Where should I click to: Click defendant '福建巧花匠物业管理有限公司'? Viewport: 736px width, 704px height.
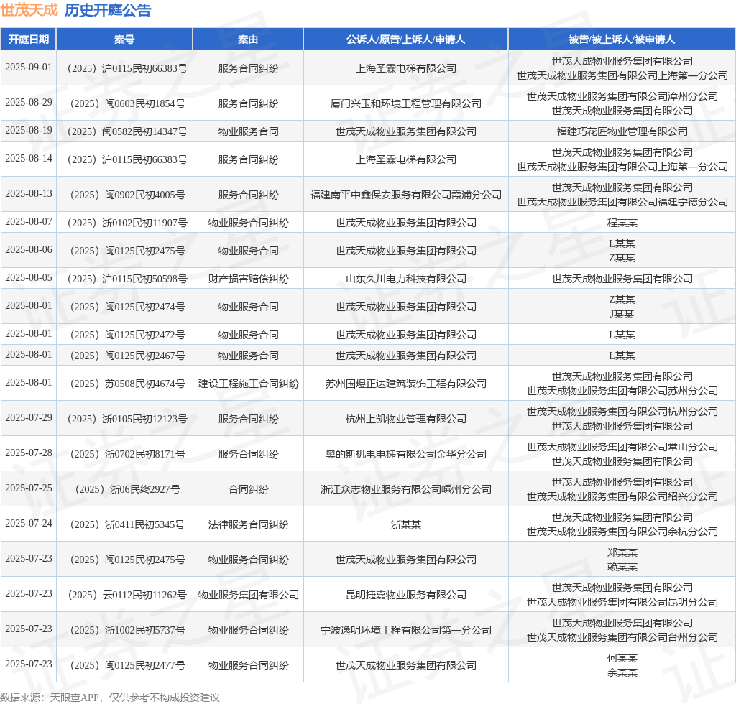pyautogui.click(x=622, y=131)
